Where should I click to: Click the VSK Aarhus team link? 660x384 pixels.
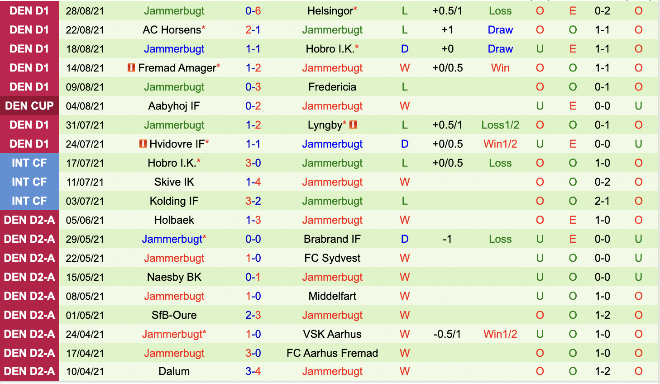coord(332,334)
